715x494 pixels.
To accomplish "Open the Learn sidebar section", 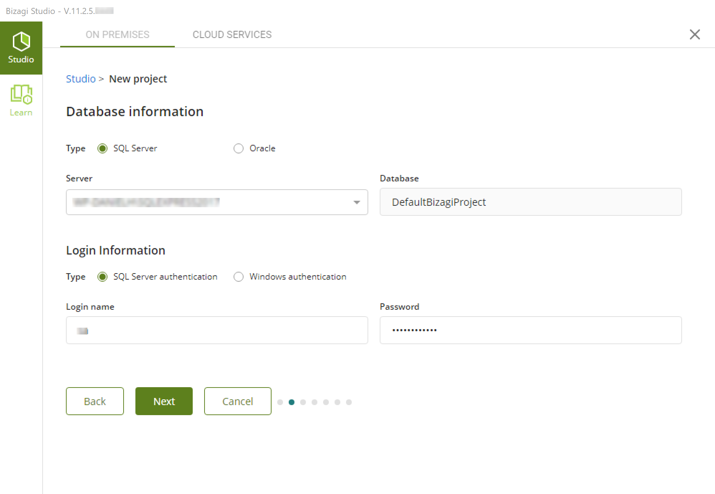I will point(21,100).
